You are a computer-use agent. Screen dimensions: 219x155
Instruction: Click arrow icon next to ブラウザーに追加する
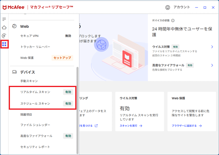tap(200, 126)
